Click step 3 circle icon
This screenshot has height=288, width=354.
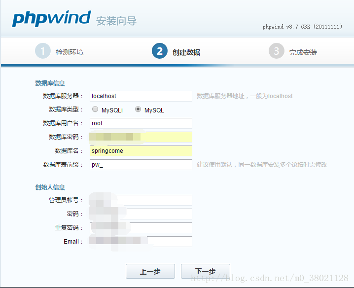(276, 51)
